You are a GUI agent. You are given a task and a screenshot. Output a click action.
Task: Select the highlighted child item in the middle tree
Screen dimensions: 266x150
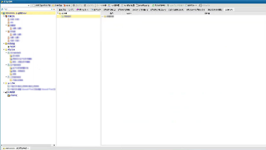[x=79, y=17]
